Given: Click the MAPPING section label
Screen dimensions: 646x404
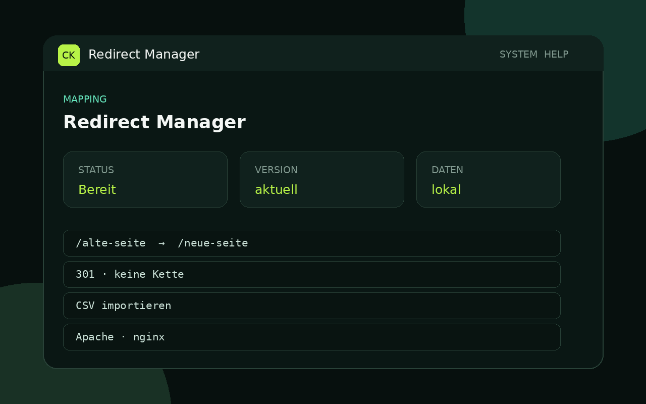Looking at the screenshot, I should 85,99.
